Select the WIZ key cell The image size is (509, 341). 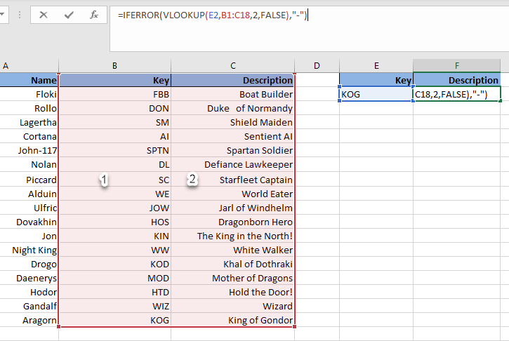pyautogui.click(x=114, y=306)
